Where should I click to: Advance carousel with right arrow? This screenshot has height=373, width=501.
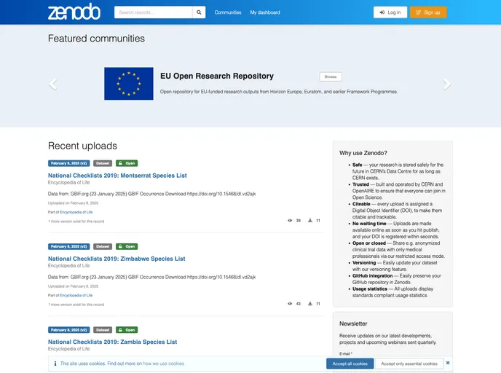pyautogui.click(x=447, y=85)
